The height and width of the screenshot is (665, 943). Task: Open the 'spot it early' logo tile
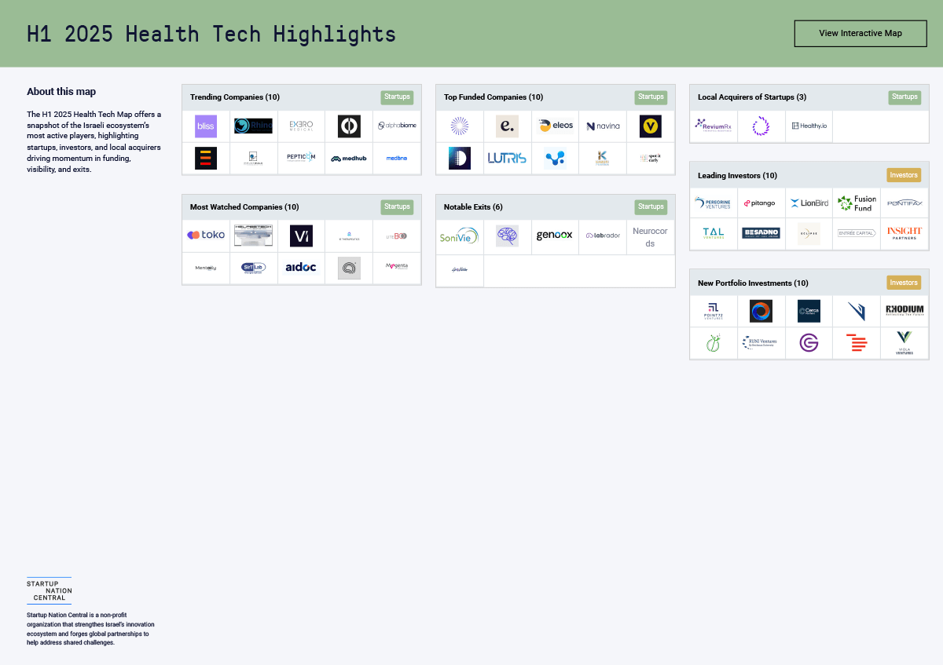[x=651, y=158]
